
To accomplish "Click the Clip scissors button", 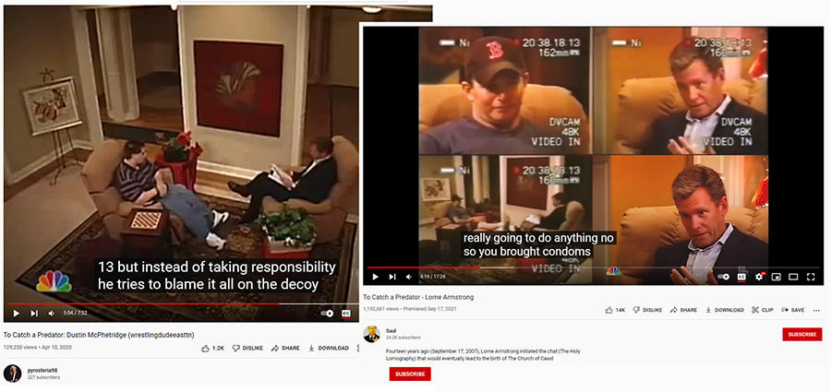I will click(763, 310).
